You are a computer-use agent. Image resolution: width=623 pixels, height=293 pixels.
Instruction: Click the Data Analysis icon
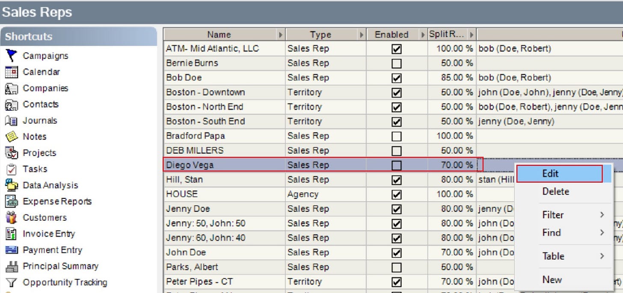click(12, 185)
